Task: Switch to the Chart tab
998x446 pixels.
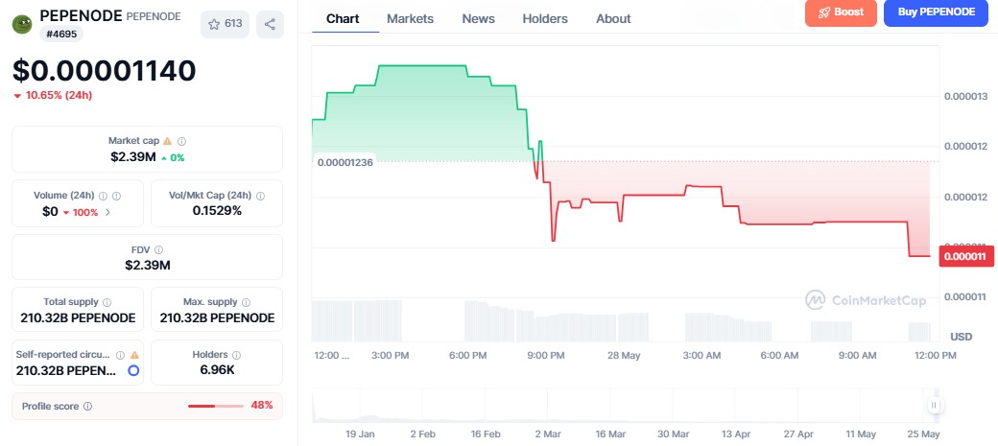Action: [343, 18]
